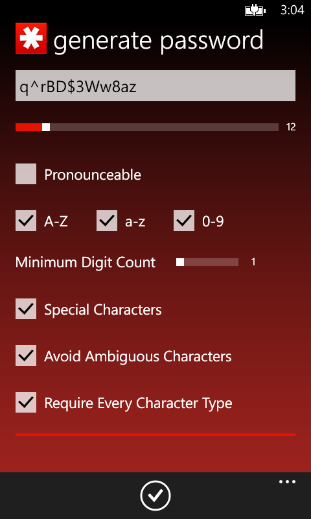Enable the Pronounceable checkbox
This screenshot has width=311, height=519.
[26, 174]
